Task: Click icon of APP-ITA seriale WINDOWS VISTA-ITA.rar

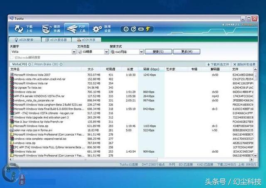Action: [x=12, y=96]
